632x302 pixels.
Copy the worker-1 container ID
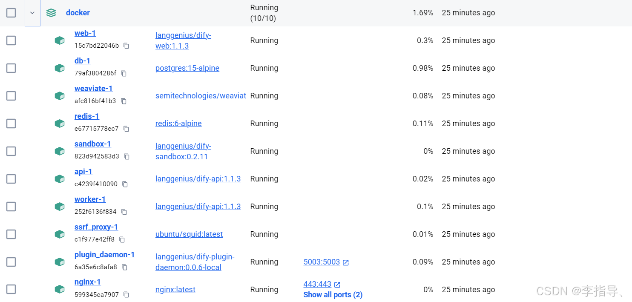click(124, 212)
